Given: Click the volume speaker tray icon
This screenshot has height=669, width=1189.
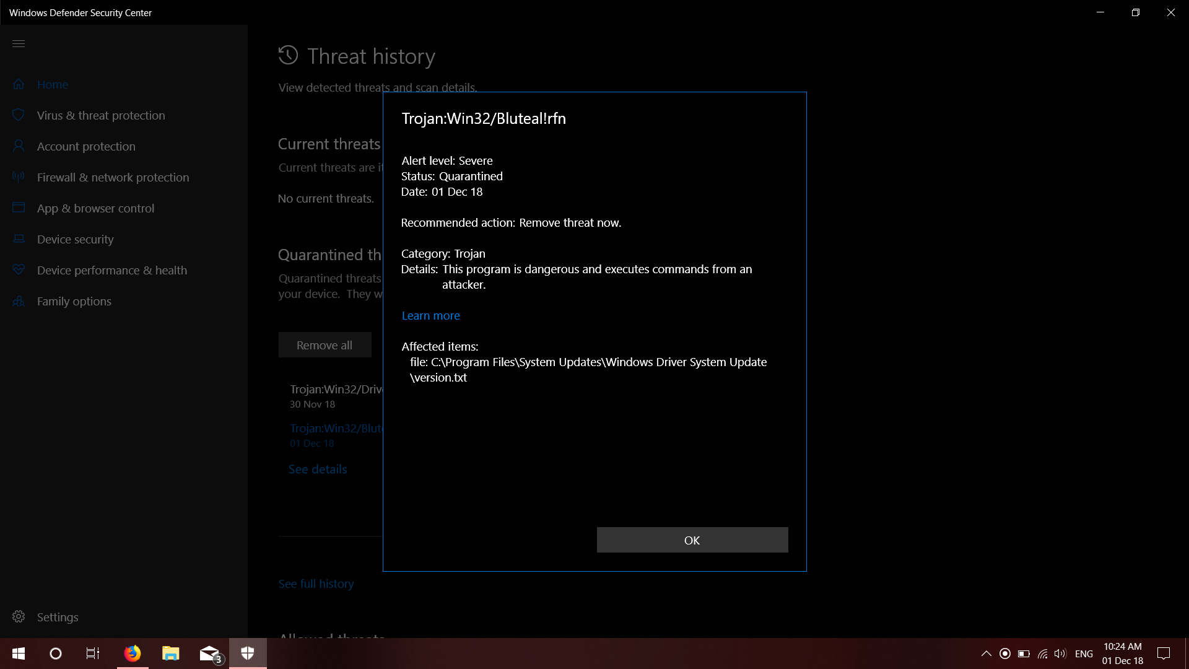Looking at the screenshot, I should 1061,654.
